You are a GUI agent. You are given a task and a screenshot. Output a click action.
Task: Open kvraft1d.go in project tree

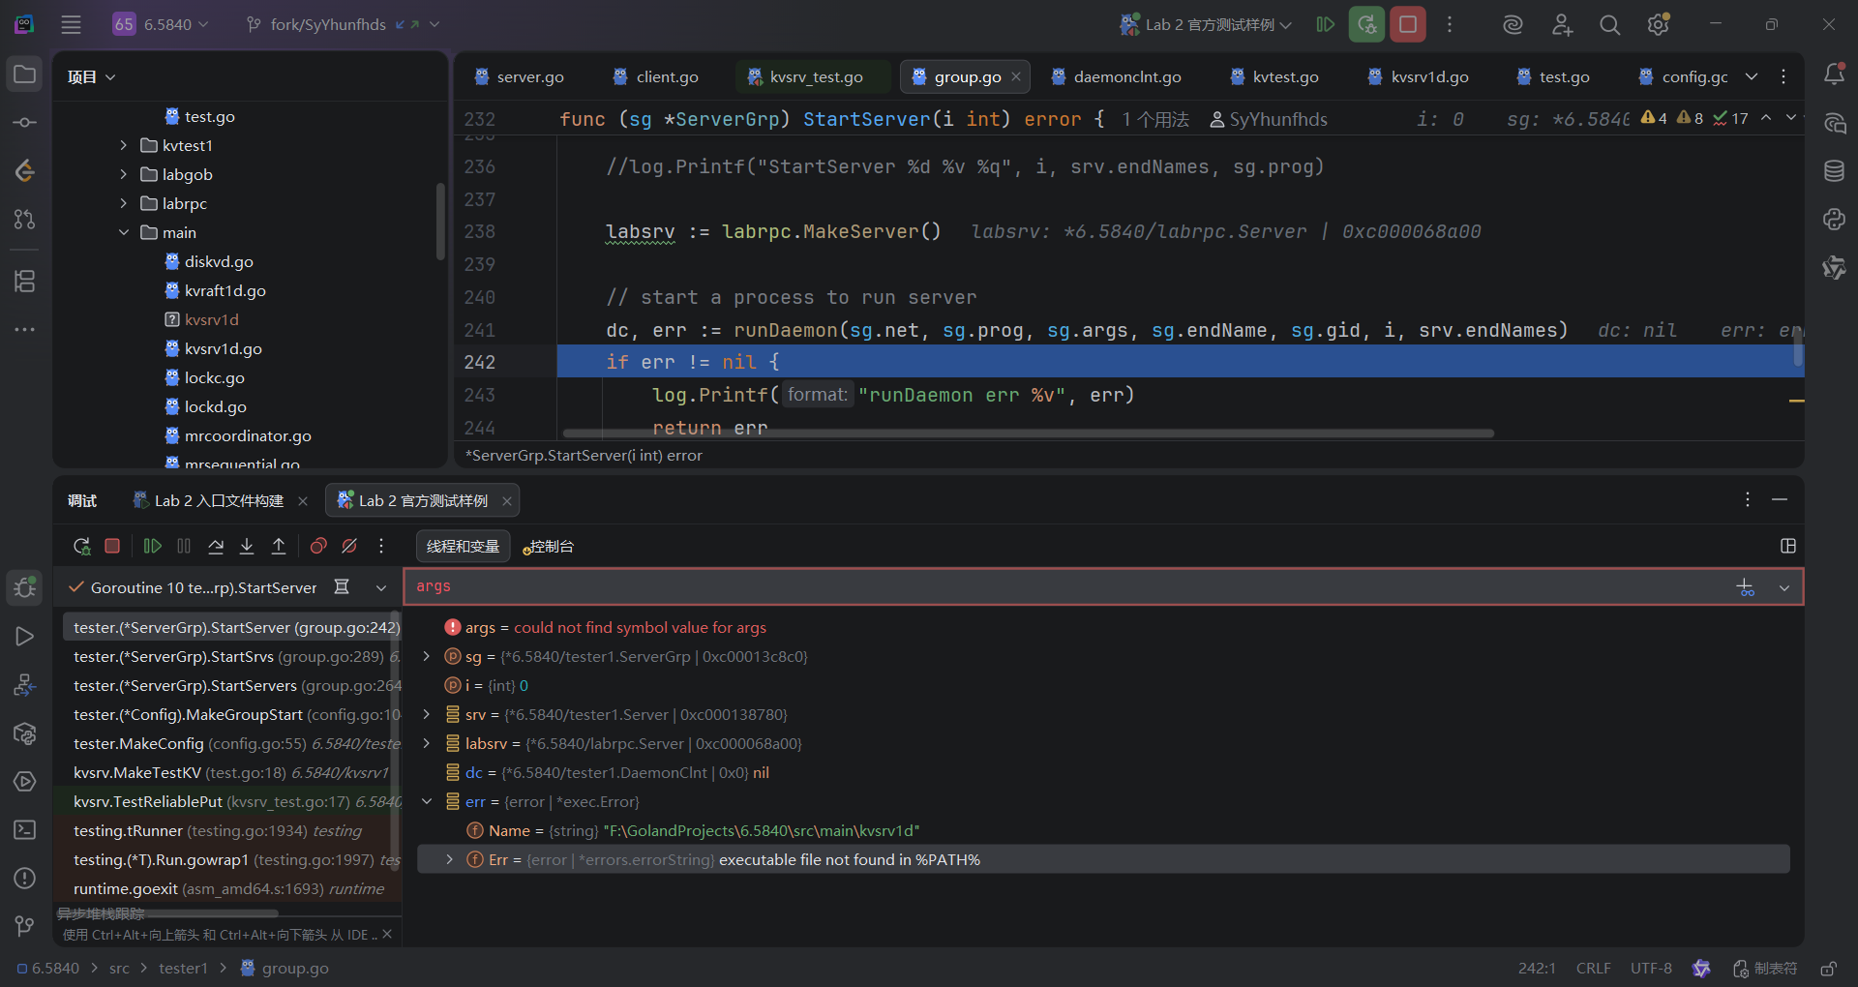[x=225, y=290]
